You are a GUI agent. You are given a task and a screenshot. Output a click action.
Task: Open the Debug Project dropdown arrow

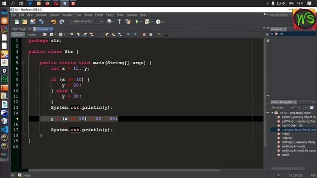pyautogui.click(x=152, y=22)
